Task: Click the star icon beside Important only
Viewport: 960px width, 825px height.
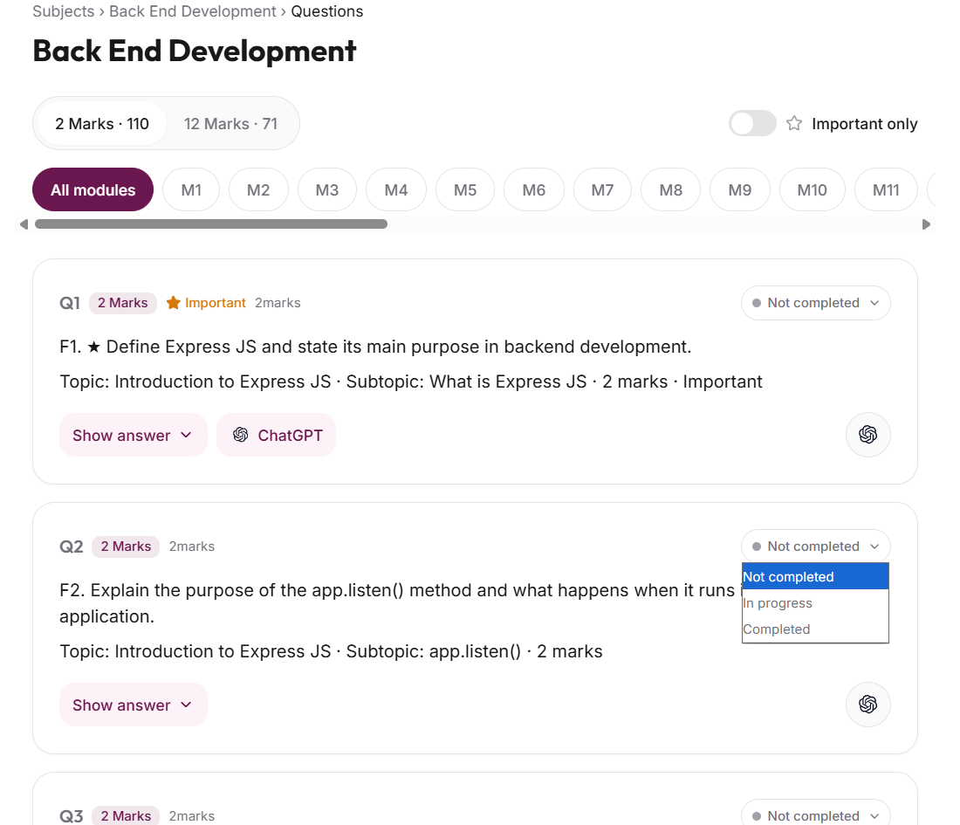Action: click(x=794, y=124)
